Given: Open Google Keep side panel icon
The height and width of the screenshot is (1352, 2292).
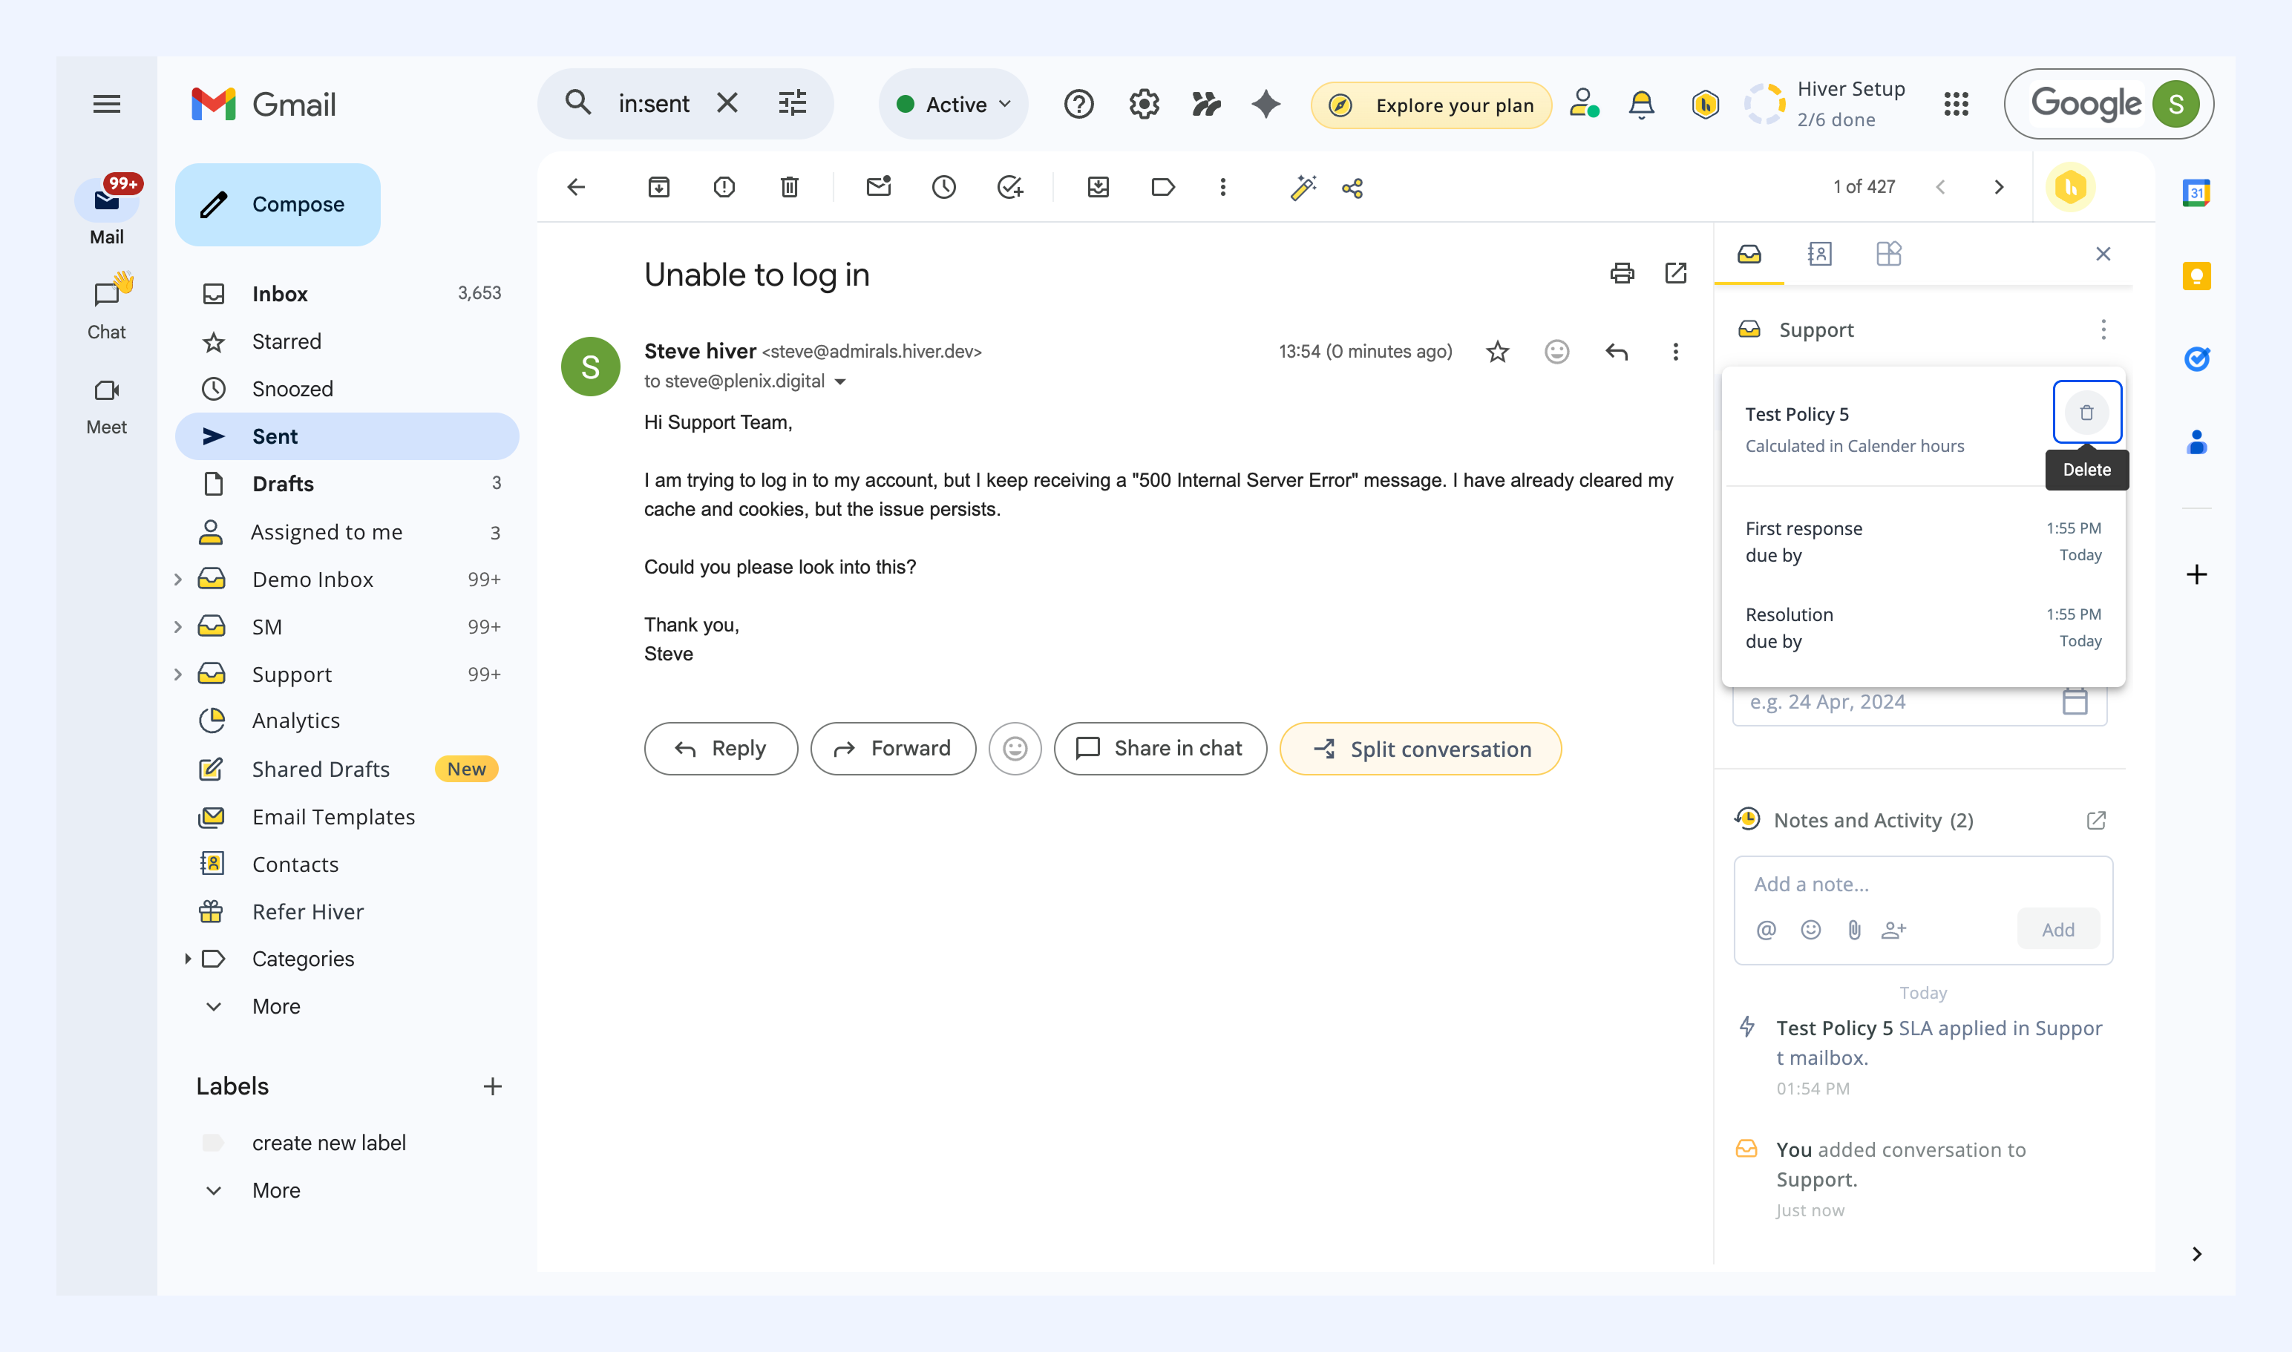Looking at the screenshot, I should point(2196,276).
